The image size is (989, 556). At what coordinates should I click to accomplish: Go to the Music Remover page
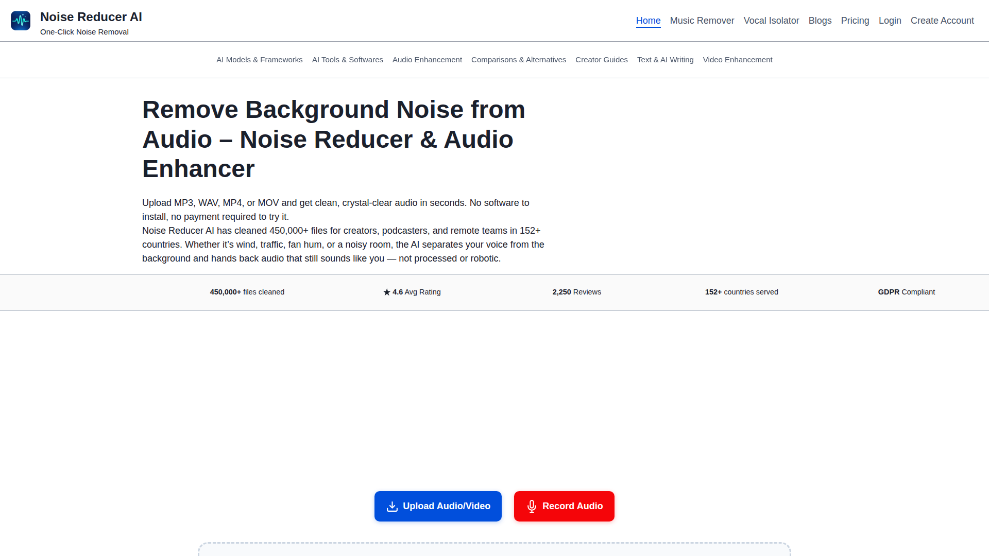[x=702, y=21]
